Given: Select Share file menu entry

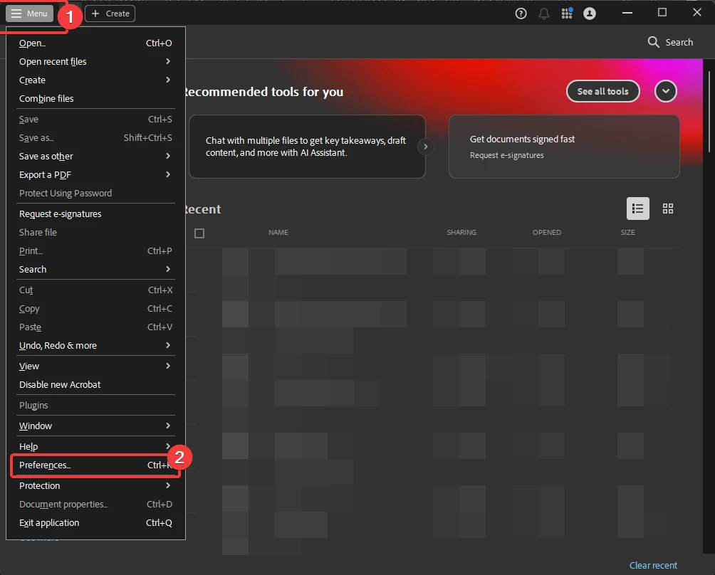Looking at the screenshot, I should (95, 233).
